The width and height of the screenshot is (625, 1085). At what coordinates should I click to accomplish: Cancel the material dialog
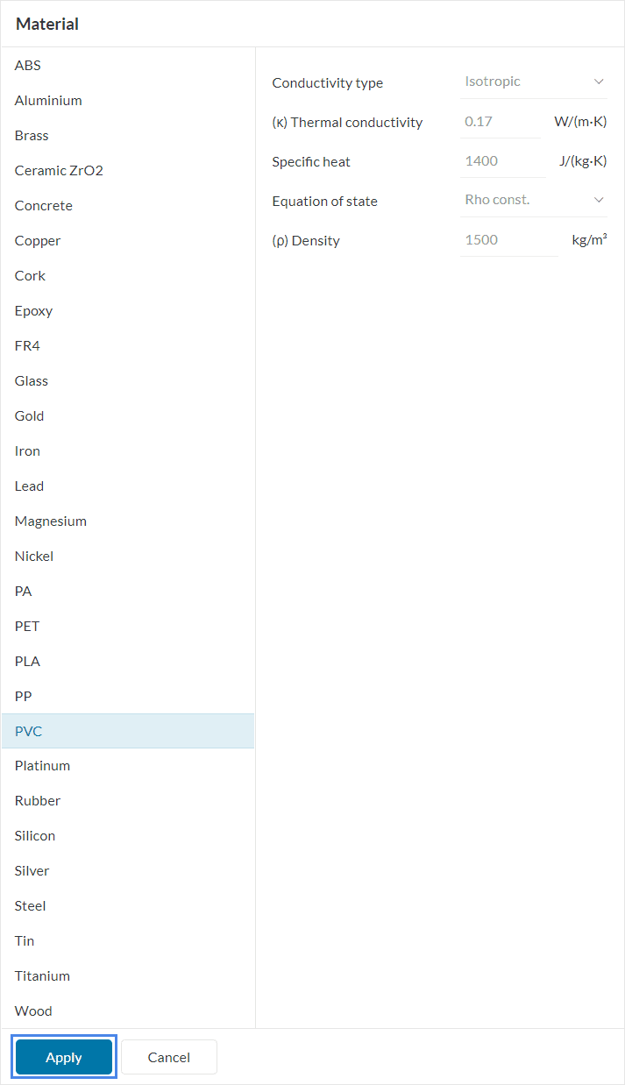[x=168, y=1058]
